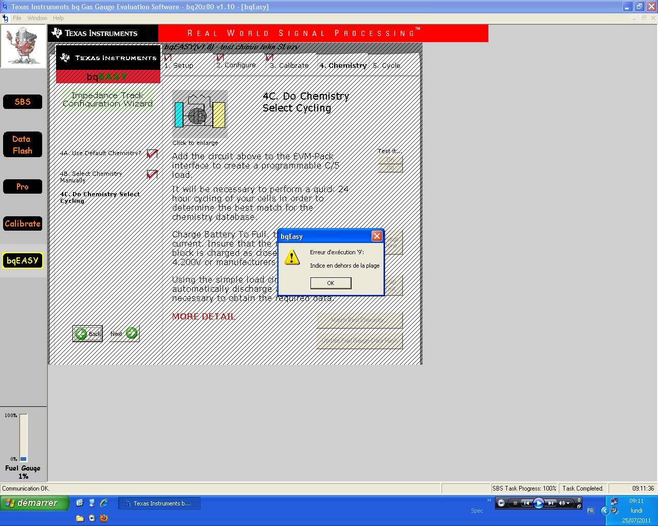This screenshot has height=526, width=658.
Task: Open the Help menu
Action: click(x=59, y=18)
